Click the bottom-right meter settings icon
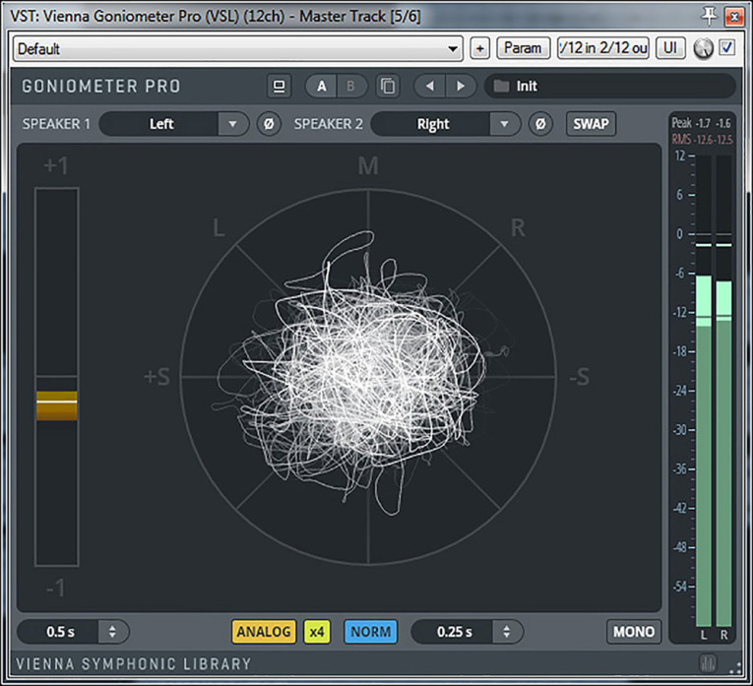Image resolution: width=753 pixels, height=686 pixels. coord(707,663)
